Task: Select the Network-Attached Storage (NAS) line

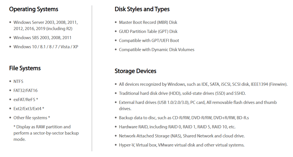Action: (x=182, y=136)
